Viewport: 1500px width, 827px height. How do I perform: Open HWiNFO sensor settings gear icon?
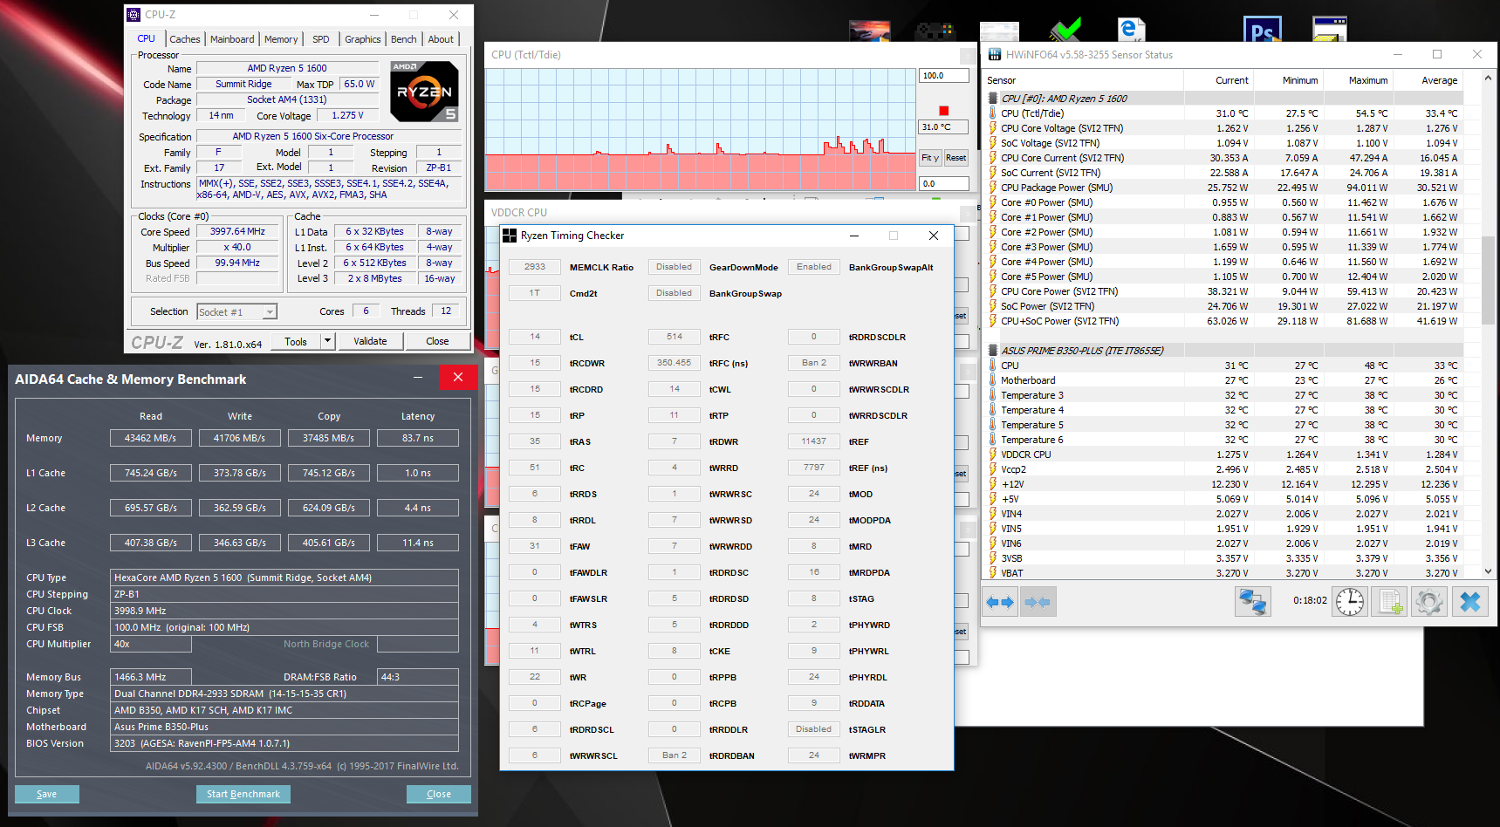1429,602
